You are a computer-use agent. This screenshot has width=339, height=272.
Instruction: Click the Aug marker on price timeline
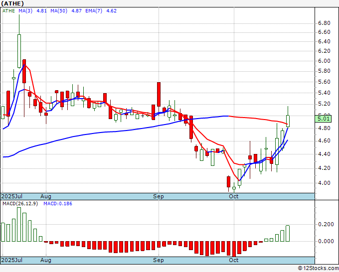click(x=46, y=196)
